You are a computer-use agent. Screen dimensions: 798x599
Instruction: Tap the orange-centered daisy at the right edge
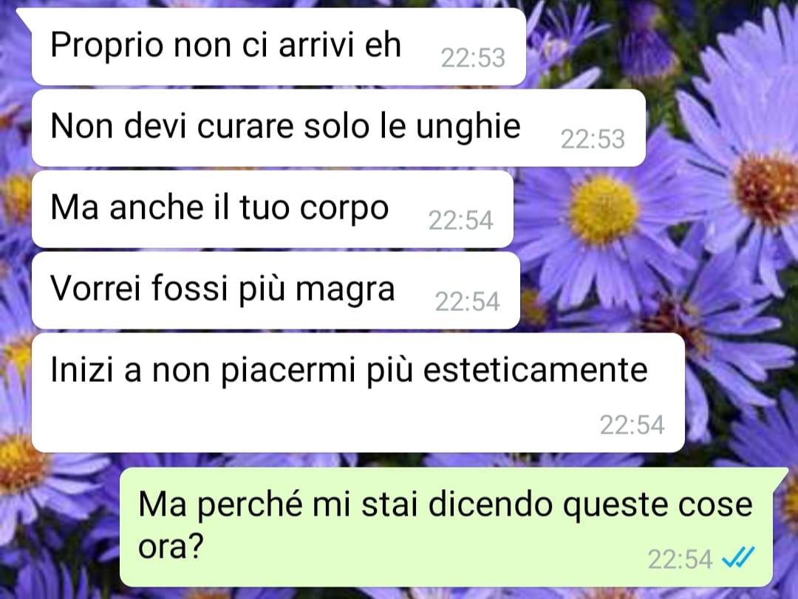pyautogui.click(x=766, y=188)
